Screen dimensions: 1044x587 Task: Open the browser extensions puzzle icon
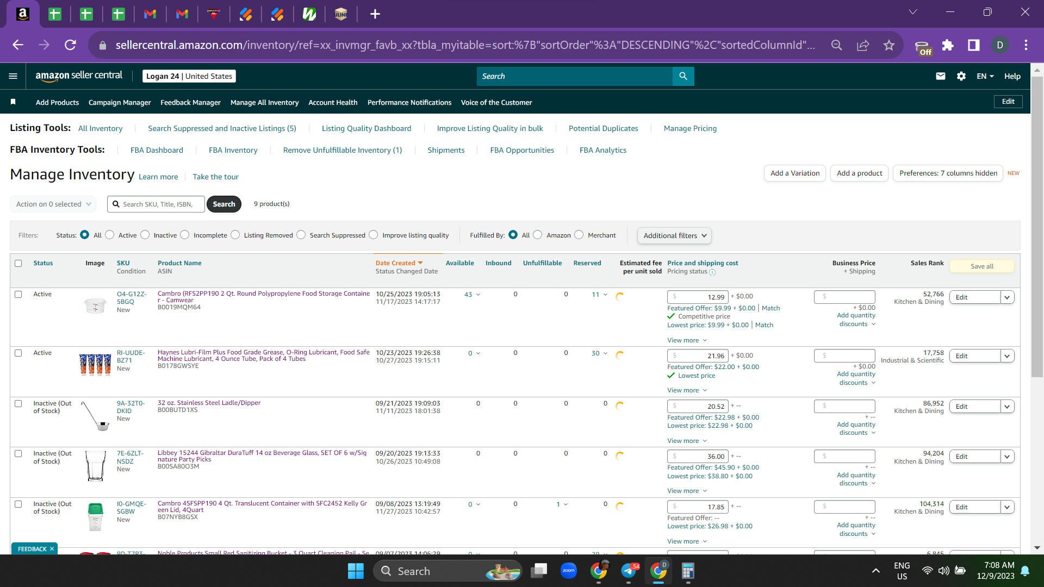[x=948, y=45]
